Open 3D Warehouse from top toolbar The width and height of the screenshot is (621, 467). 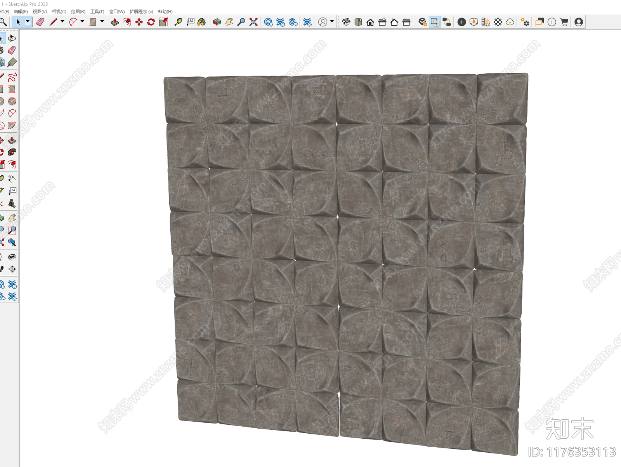tap(268, 22)
